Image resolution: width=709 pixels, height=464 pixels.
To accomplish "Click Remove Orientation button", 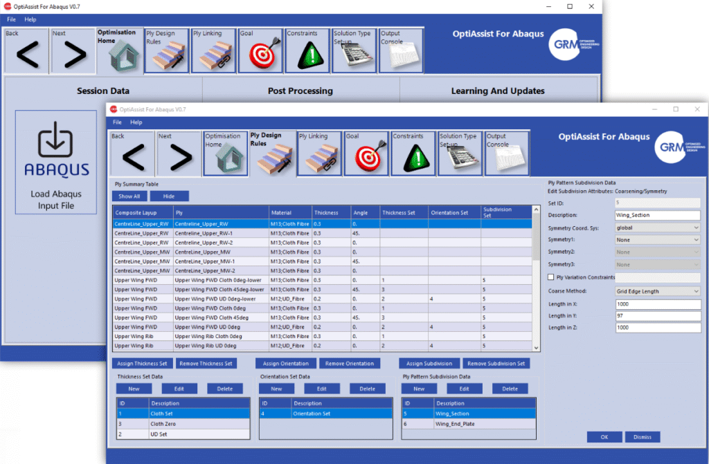I will click(x=350, y=363).
